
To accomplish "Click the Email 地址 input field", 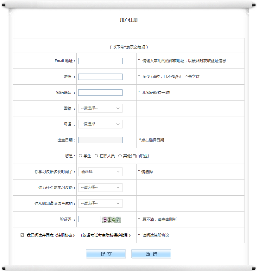I will [x=100, y=61].
